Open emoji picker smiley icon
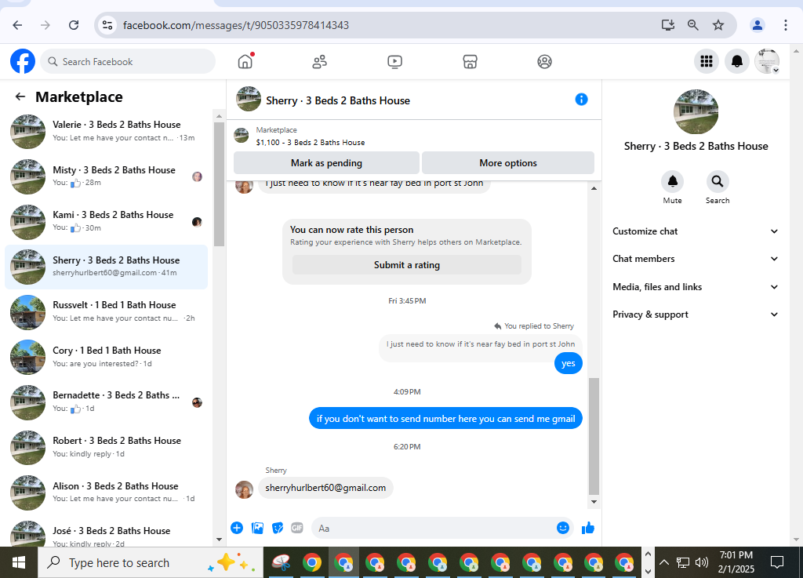This screenshot has height=578, width=803. coord(563,528)
